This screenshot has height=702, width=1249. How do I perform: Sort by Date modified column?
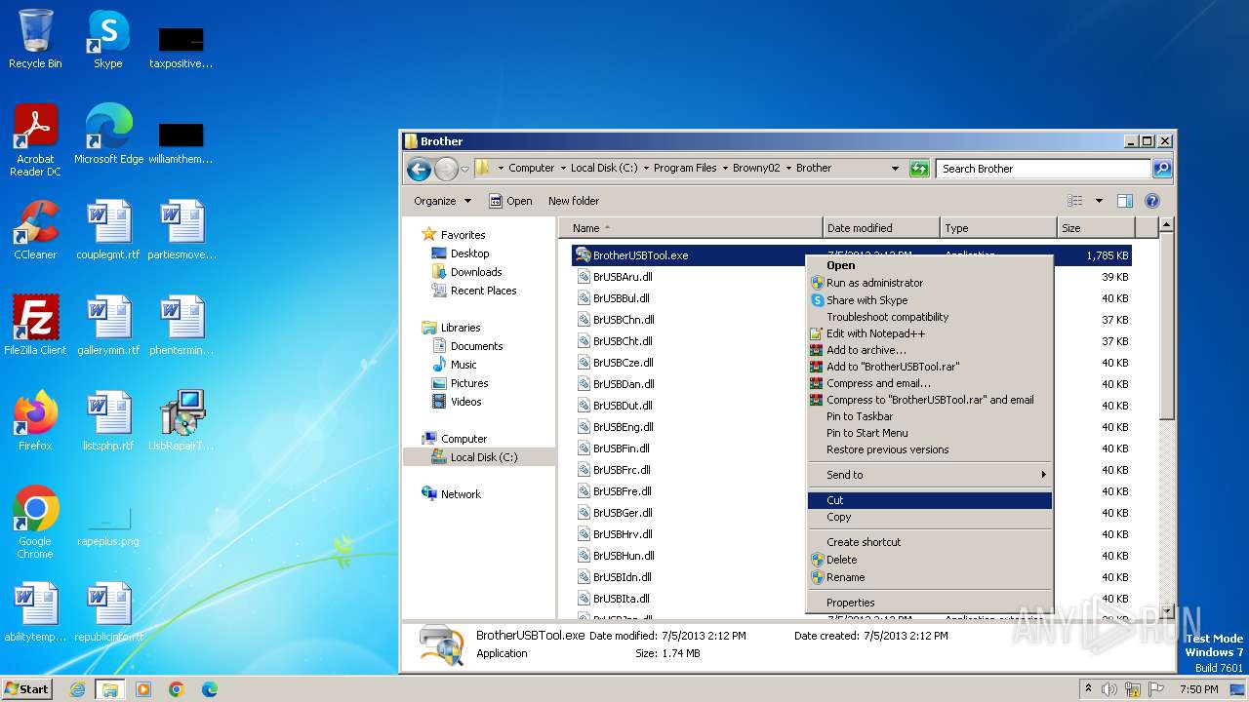pyautogui.click(x=881, y=228)
